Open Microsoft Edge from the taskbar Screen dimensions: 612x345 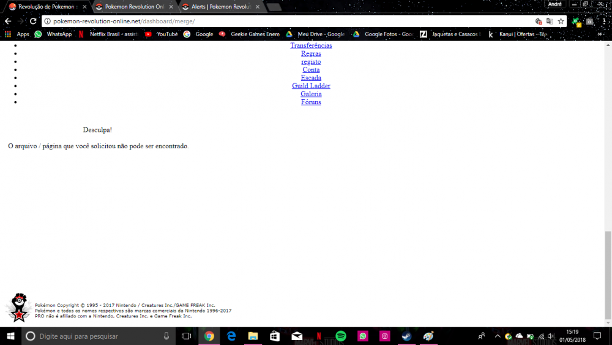[x=231, y=336]
